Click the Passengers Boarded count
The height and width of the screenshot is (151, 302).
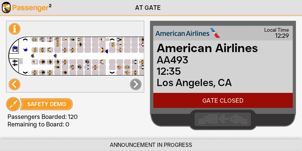pyautogui.click(x=42, y=117)
